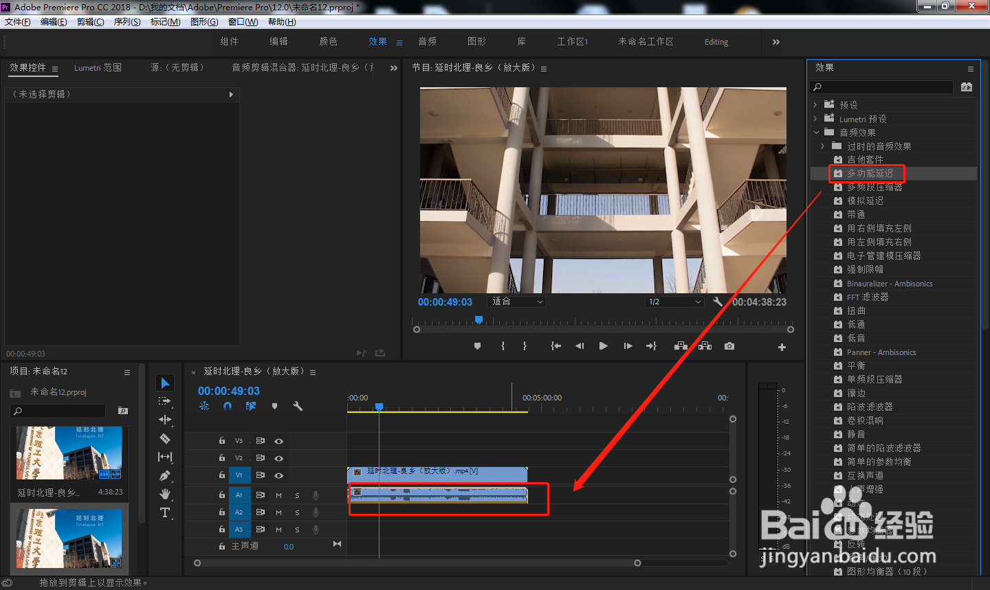The image size is (990, 590).
Task: Toggle timeline snap magnet icon
Action: [228, 406]
